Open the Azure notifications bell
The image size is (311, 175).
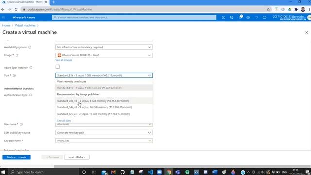click(240, 17)
